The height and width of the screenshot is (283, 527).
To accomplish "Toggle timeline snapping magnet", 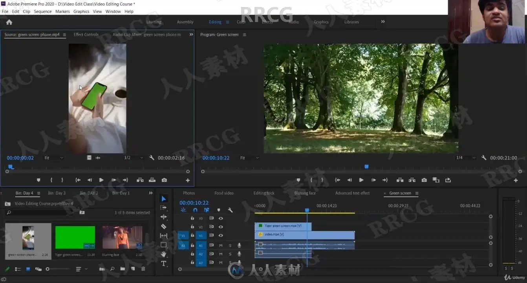I will (x=195, y=210).
